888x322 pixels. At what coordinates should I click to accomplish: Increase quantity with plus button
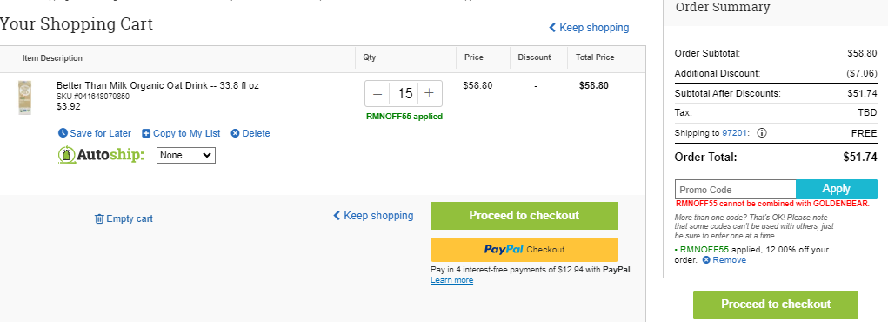tap(430, 93)
